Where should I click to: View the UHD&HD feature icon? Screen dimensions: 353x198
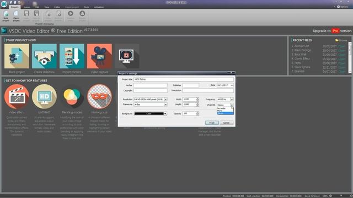(x=44, y=97)
